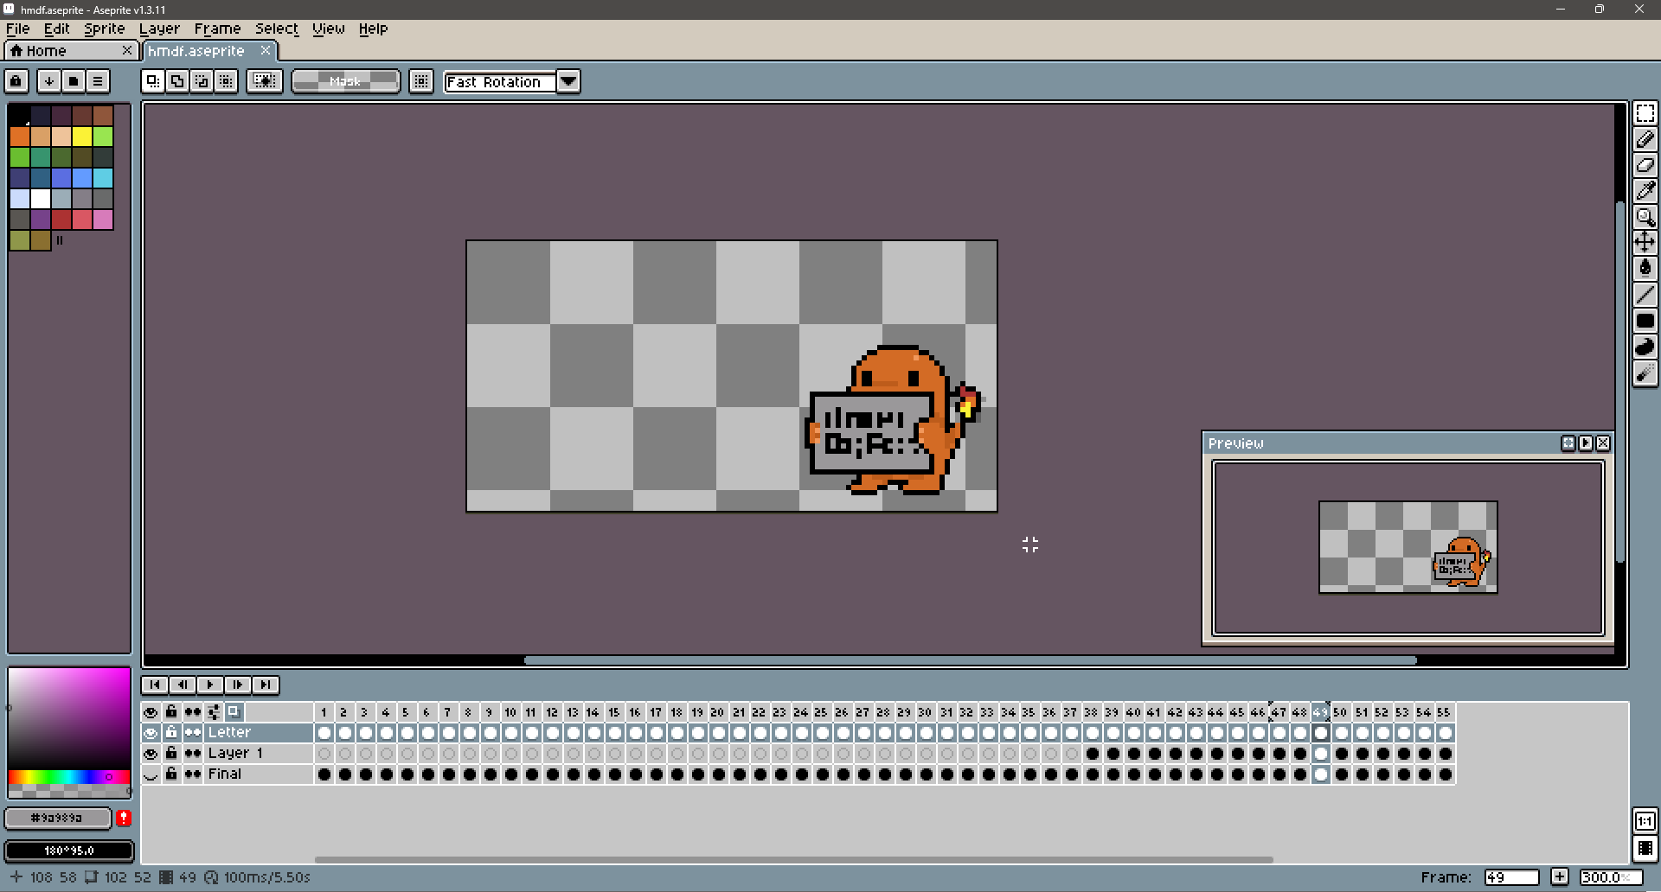Select the Eyedropper tool
The width and height of the screenshot is (1661, 892).
[1645, 191]
